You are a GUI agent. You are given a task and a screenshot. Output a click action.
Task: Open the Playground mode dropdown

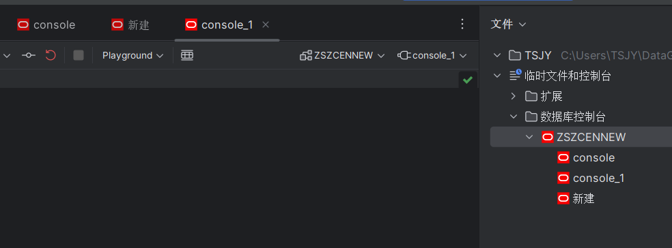[x=133, y=56]
